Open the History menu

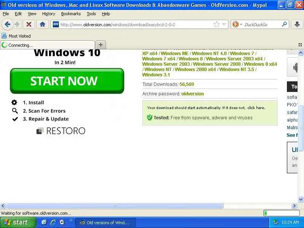tap(49, 14)
